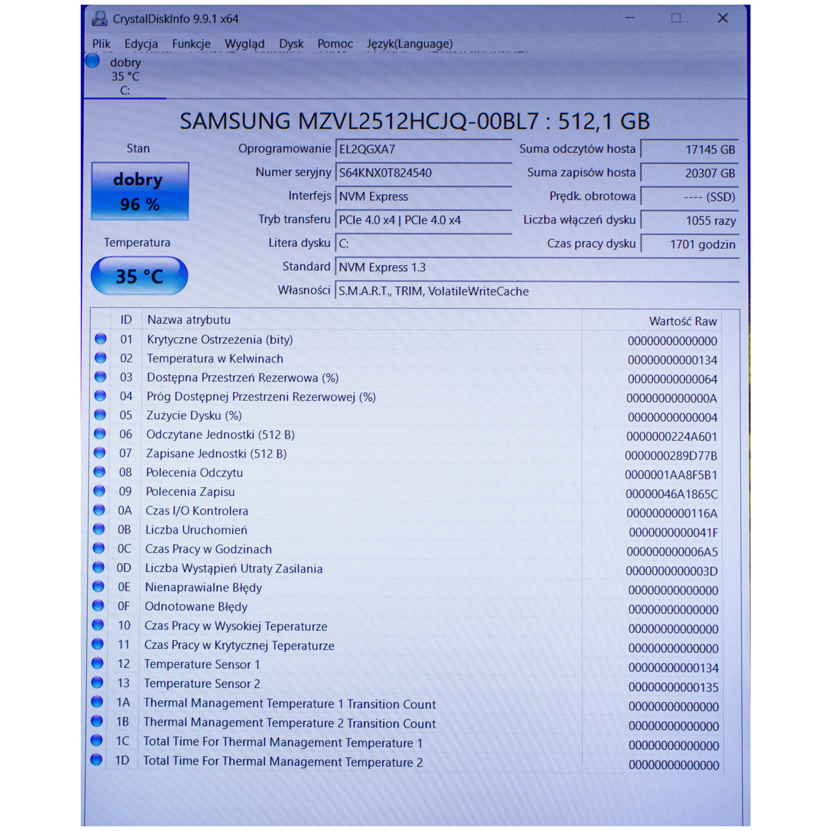Click status circle for Liczba Wystąpień Utraty Zasilania
The width and height of the screenshot is (831, 831).
[x=99, y=567]
